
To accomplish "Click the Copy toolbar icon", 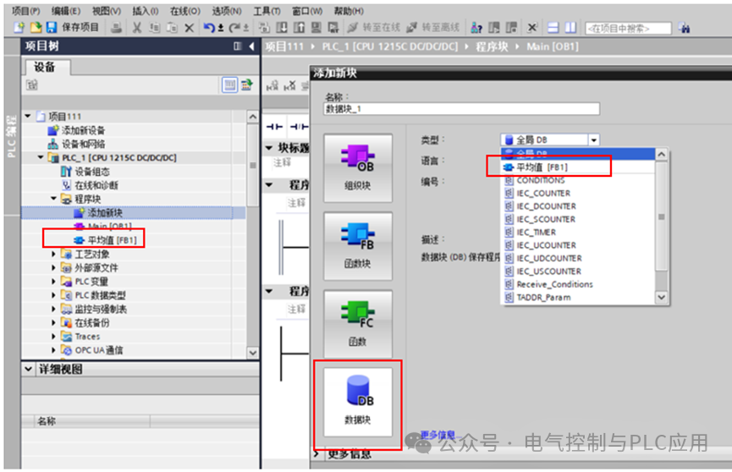I will point(154,28).
